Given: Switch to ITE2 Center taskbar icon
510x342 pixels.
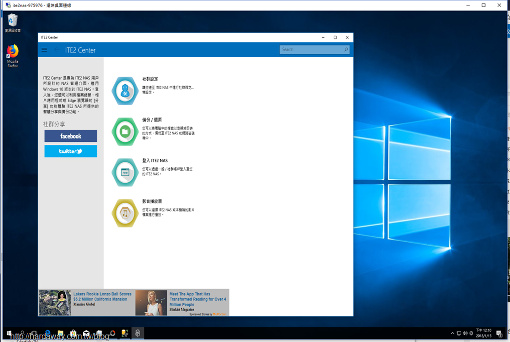Looking at the screenshot, I should tap(137, 333).
